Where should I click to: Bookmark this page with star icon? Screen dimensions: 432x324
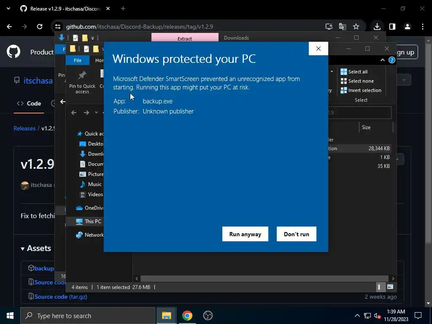tap(356, 27)
